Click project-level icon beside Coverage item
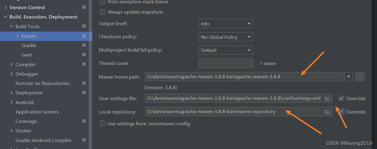Screen dimensions: 377x149 click(84, 121)
